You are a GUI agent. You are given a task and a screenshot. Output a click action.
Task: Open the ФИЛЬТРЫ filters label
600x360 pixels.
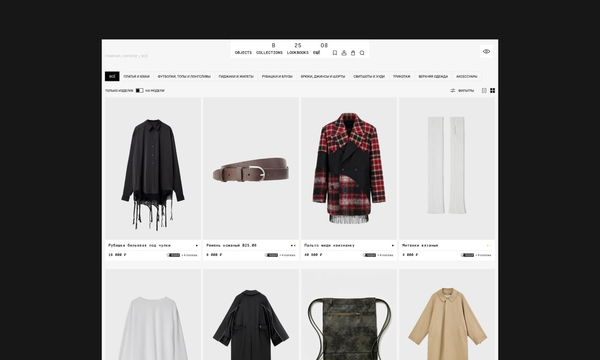click(x=466, y=90)
